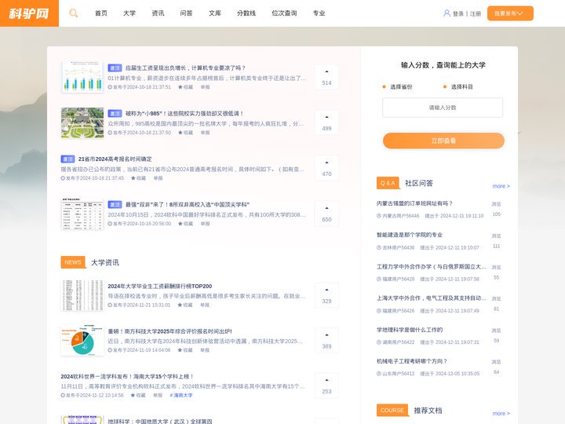Favorite (收藏) the TOP200 salary article
Viewport: 565px width, 424px height.
pyautogui.click(x=185, y=305)
